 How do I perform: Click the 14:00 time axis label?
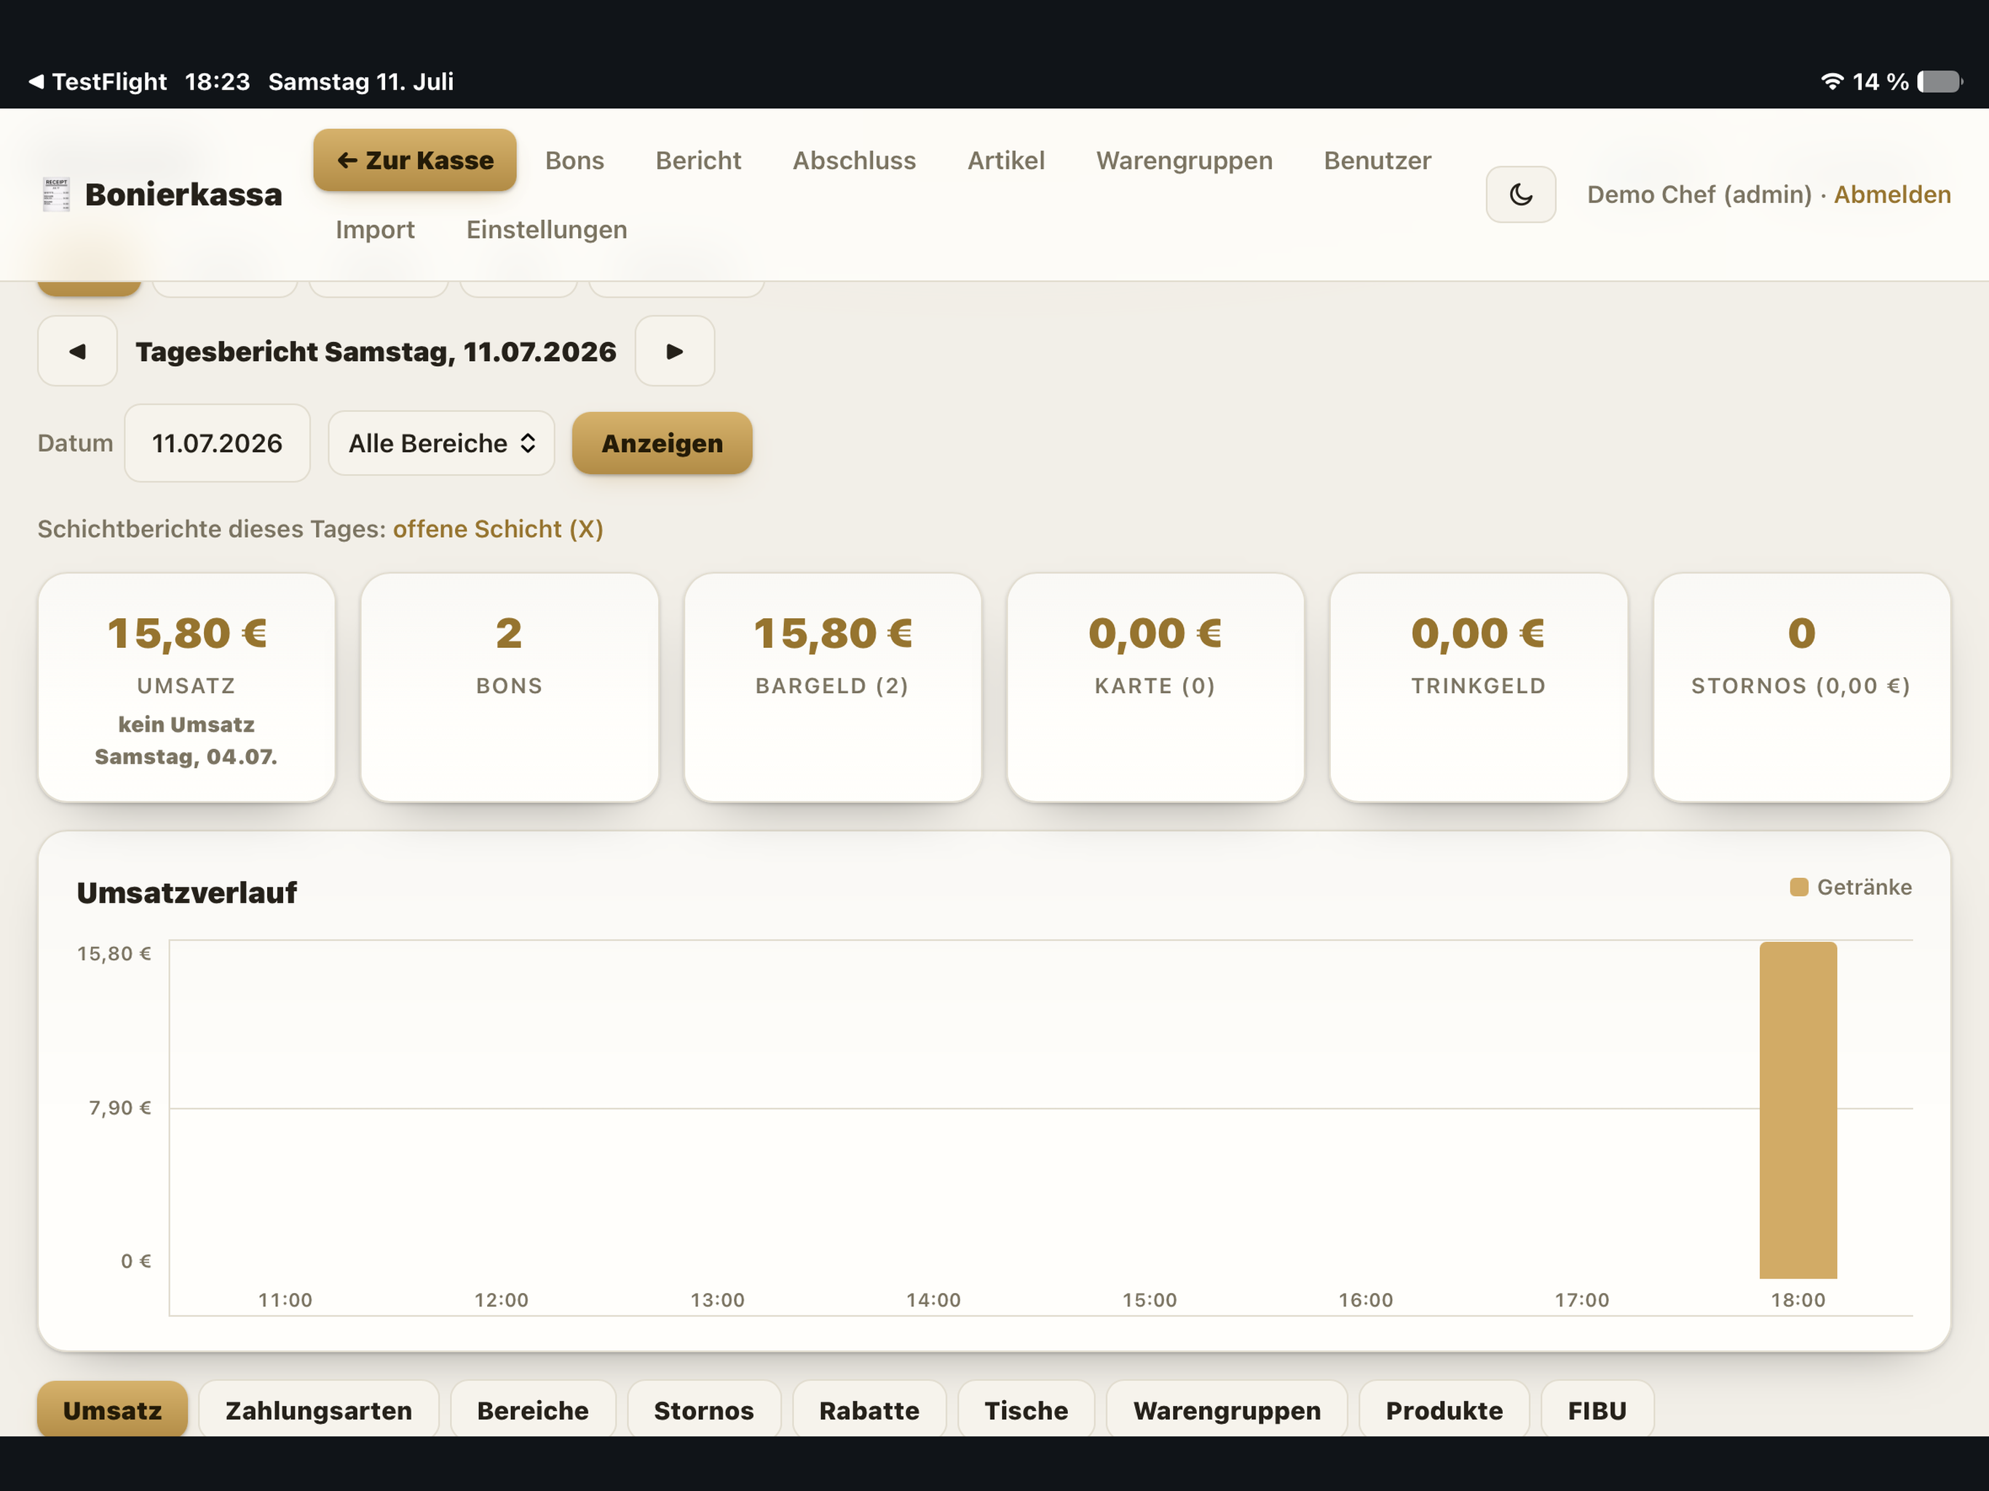(x=933, y=1300)
